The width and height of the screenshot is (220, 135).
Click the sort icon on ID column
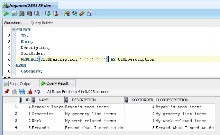pyautogui.click(x=20, y=100)
